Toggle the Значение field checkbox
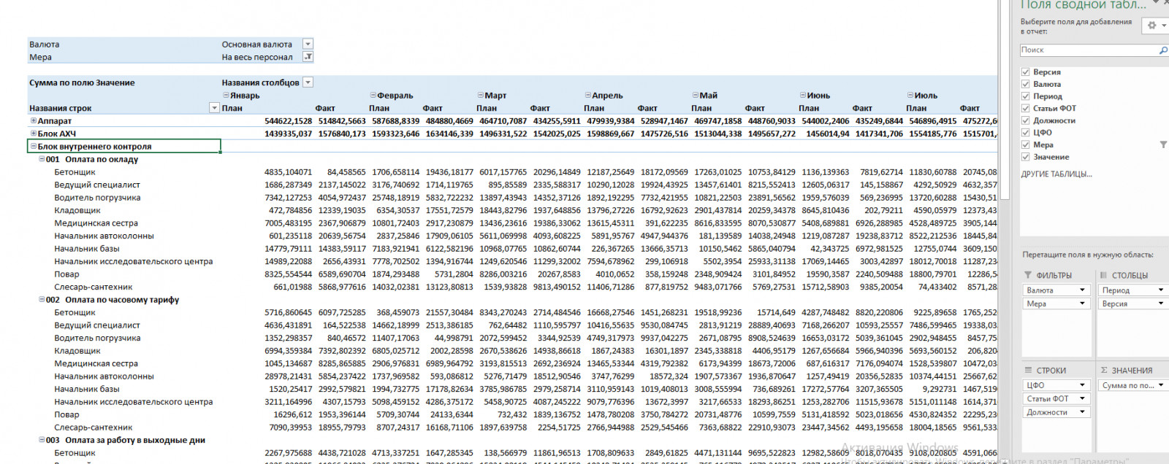The image size is (1169, 464). (x=1026, y=157)
